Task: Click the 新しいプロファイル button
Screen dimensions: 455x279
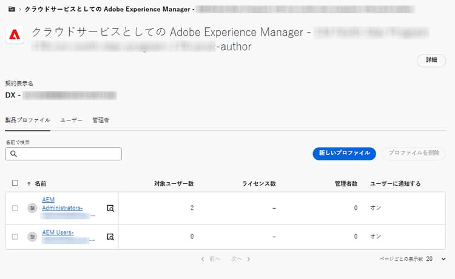Action: (344, 153)
